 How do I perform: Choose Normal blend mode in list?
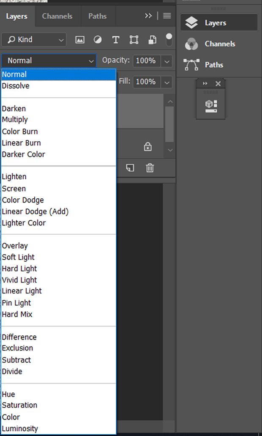pyautogui.click(x=59, y=74)
